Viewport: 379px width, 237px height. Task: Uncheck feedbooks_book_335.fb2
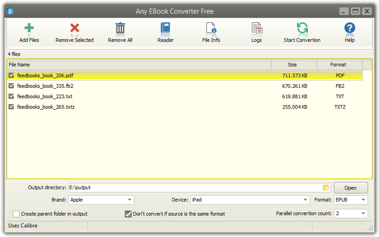12,86
